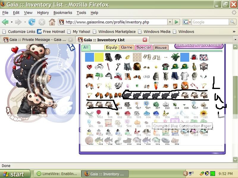Choose the red heart inventory item
Viewport: 238px width, 178px height.
point(89,67)
